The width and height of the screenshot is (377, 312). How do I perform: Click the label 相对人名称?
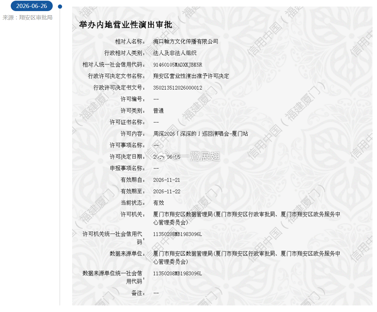130,42
